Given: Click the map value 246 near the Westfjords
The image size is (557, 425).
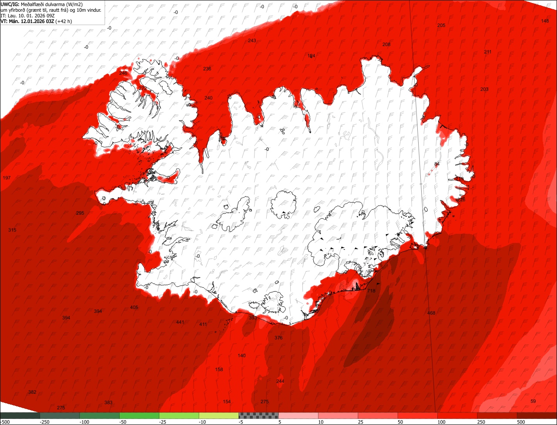Looking at the screenshot, I should click(123, 73).
